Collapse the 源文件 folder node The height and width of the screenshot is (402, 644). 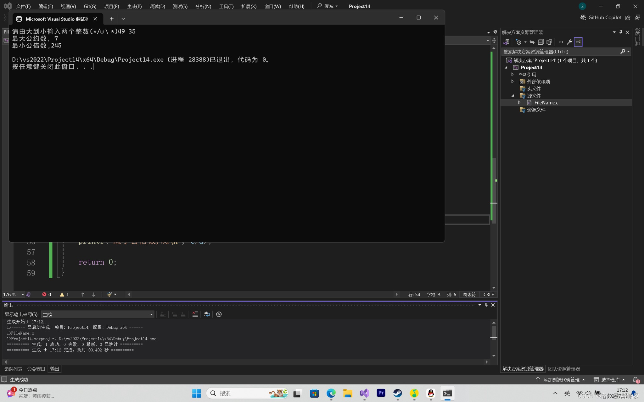(513, 95)
